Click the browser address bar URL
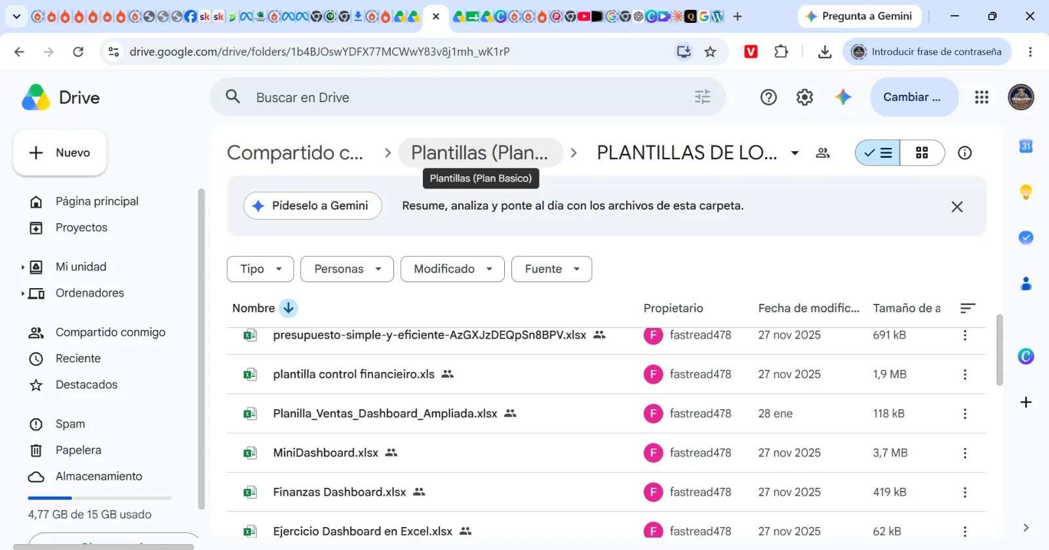This screenshot has height=550, width=1049. pos(319,52)
